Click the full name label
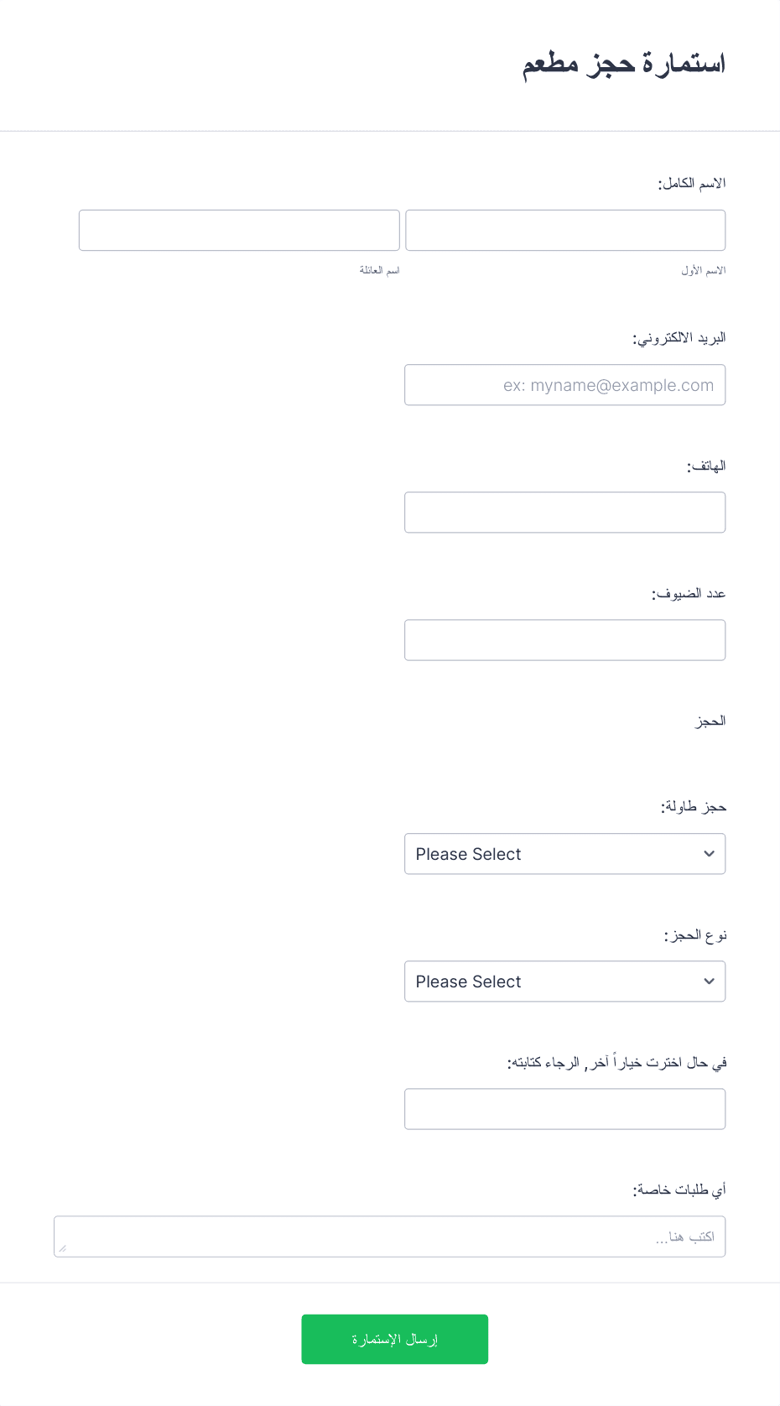Screen dimensions: 780x1406 692,184
